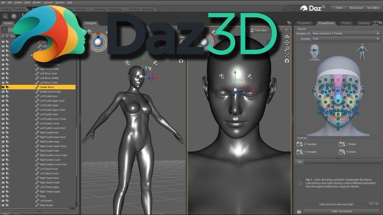Hide the Center Brow bone
The image size is (383, 215).
(x=3, y=87)
